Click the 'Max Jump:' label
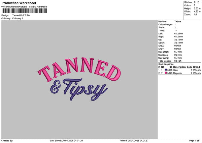This screenshot has height=143, width=202. pos(164,58)
